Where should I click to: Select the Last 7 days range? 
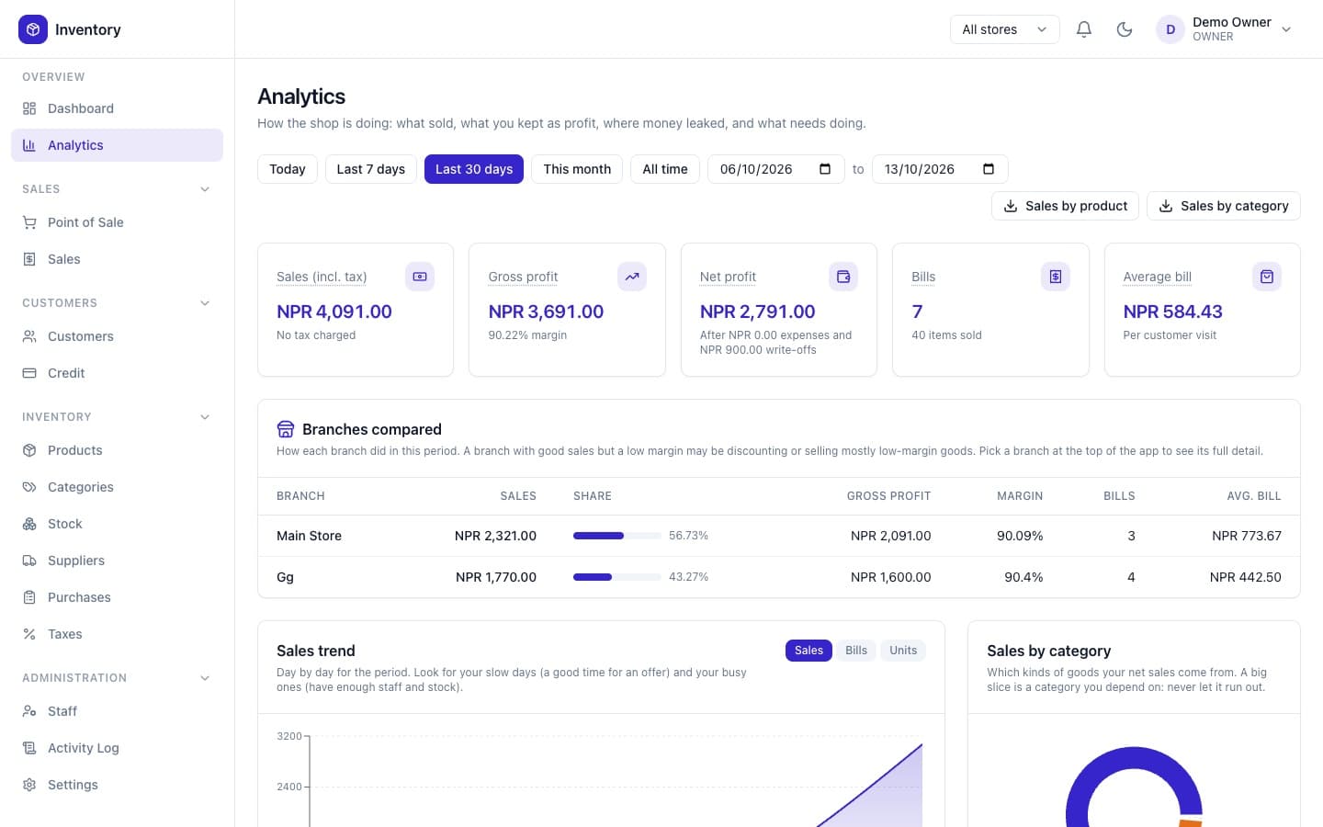(x=371, y=169)
